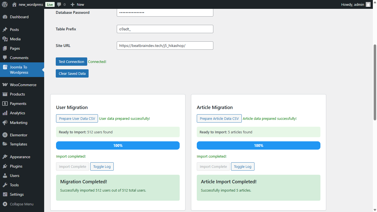This screenshot has width=377, height=212.
Task: Open the New content dropdown
Action: 77,4
